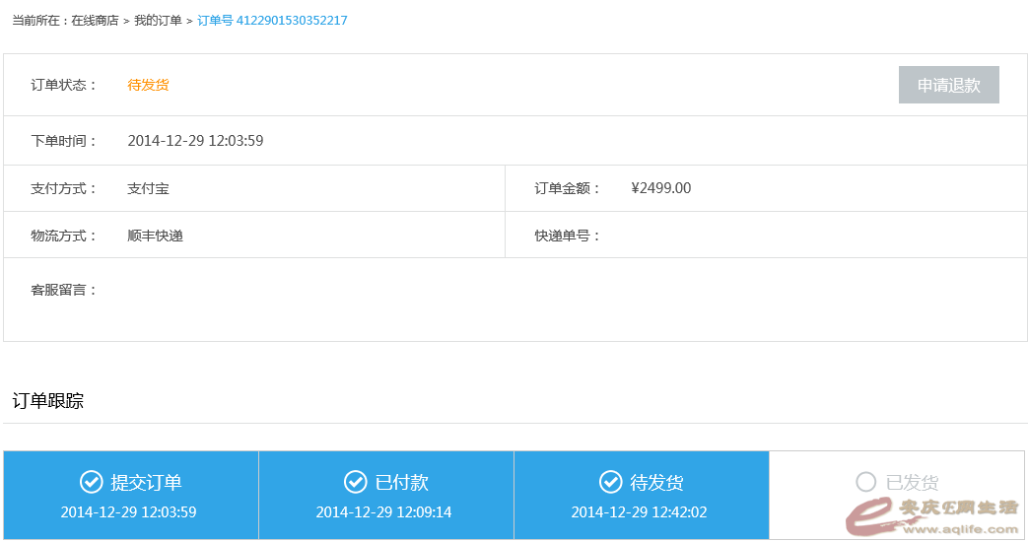Select the order time 2014-12-29 12:03:59 in 下单时间 row
This screenshot has height=542, width=1028.
coord(195,141)
